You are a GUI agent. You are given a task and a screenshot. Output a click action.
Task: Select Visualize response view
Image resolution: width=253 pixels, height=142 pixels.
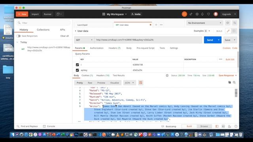[x=114, y=83]
